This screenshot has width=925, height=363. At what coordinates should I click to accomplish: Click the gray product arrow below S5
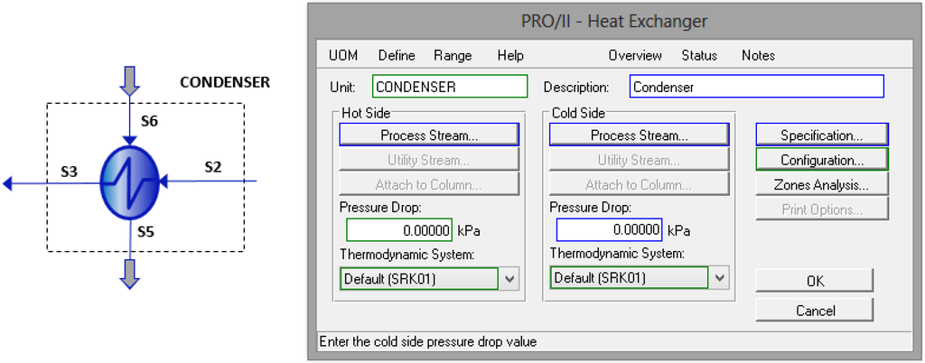click(x=130, y=274)
